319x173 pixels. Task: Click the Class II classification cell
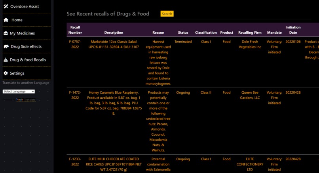click(x=206, y=92)
